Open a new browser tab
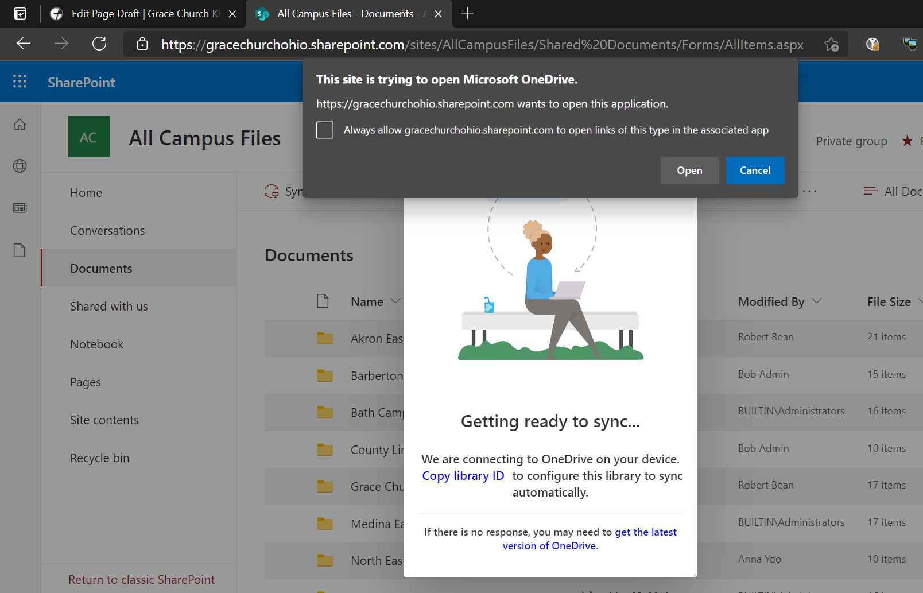The width and height of the screenshot is (923, 593). click(x=467, y=13)
